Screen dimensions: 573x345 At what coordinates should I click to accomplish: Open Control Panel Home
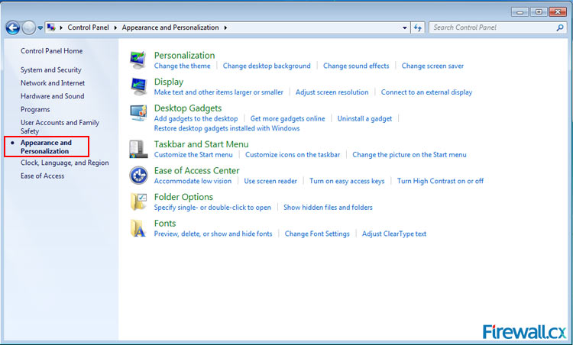tap(51, 50)
